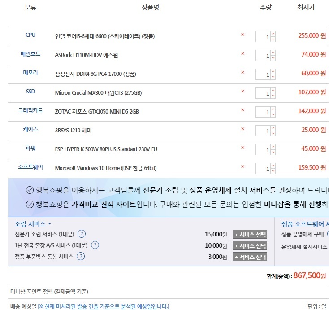Image resolution: width=329 pixels, height=310 pixels.
Task: Open the 메인보드 category link
Action: pyautogui.click(x=30, y=54)
